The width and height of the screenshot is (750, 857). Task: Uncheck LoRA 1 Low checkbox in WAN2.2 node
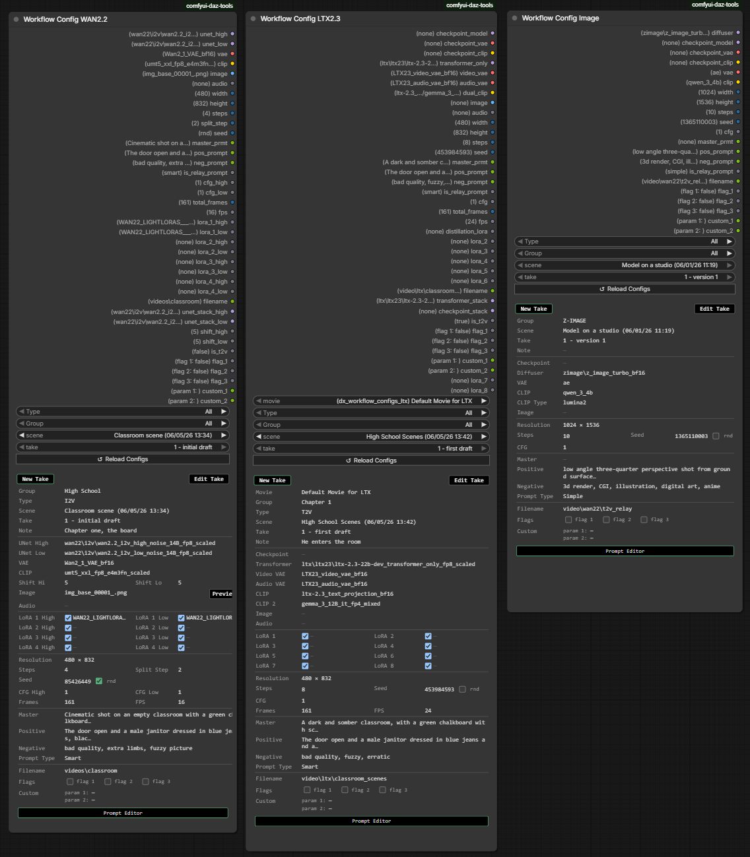181,618
